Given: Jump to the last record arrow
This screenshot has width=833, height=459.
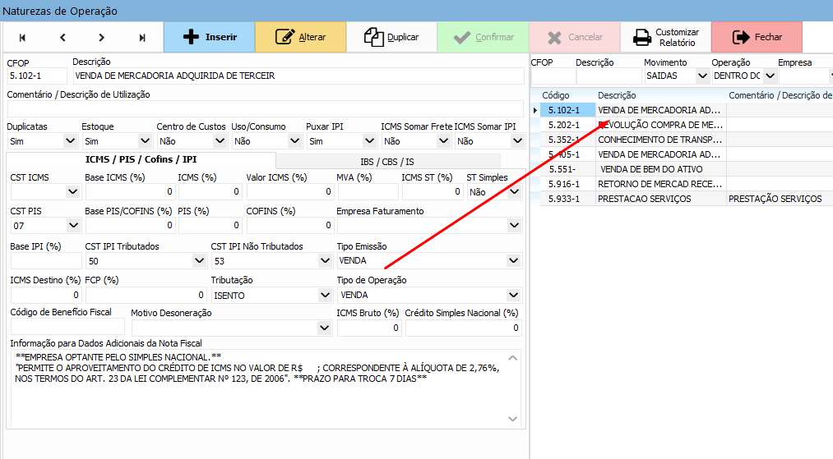Looking at the screenshot, I should click(x=142, y=37).
